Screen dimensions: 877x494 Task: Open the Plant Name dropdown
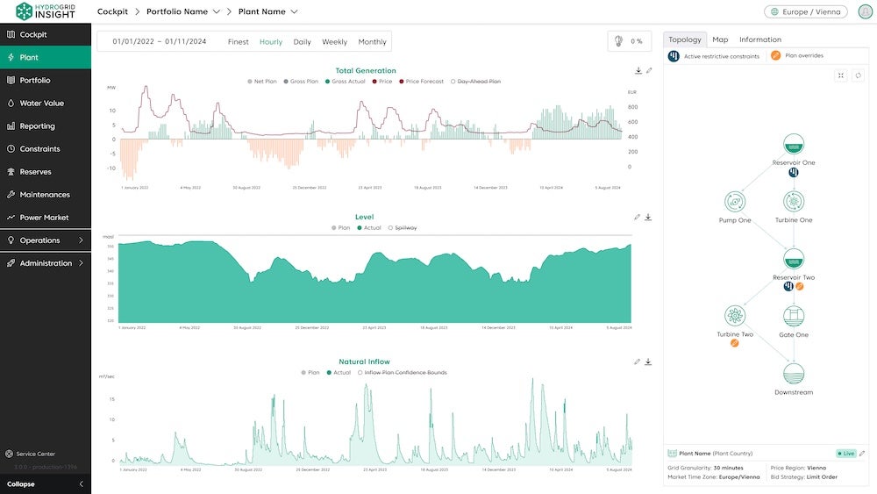click(267, 11)
